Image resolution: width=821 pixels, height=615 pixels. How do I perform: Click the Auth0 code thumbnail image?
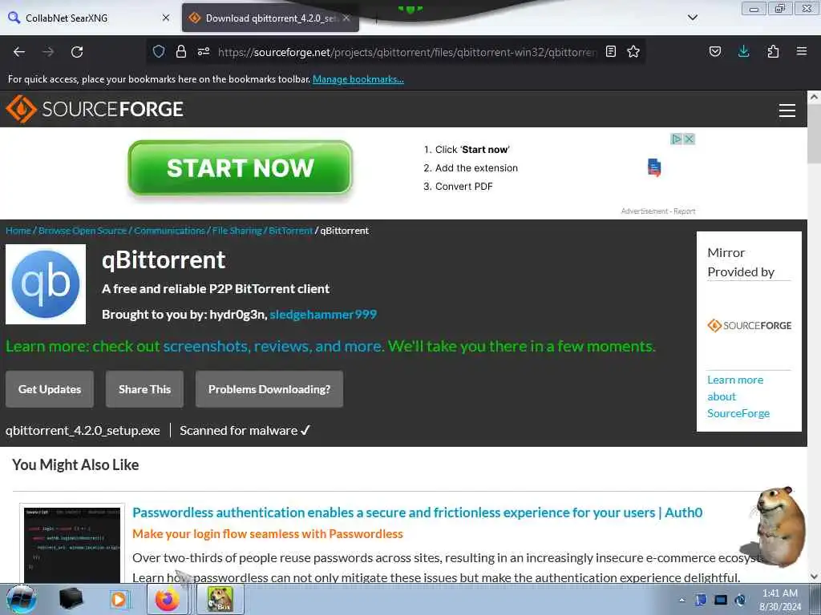(x=72, y=544)
